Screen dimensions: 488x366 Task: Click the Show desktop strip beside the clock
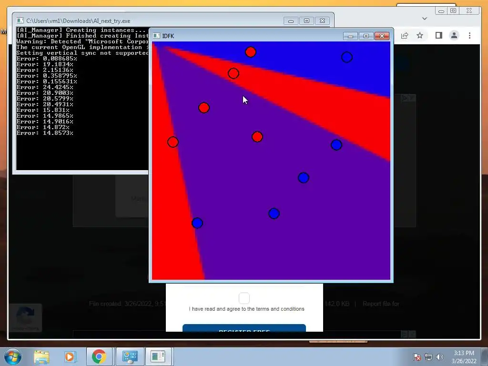point(485,356)
